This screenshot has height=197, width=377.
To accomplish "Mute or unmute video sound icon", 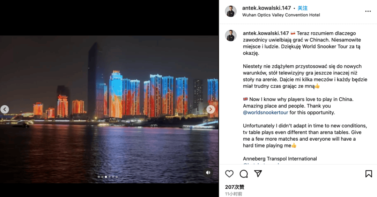I will (x=208, y=173).
